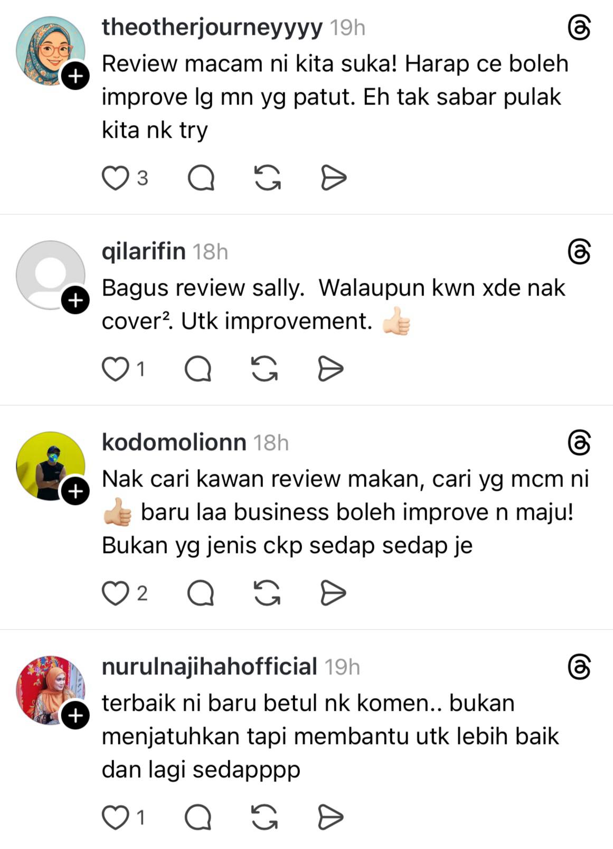Share kodomolionn's comment via send icon
613x849 pixels.
coord(334,593)
